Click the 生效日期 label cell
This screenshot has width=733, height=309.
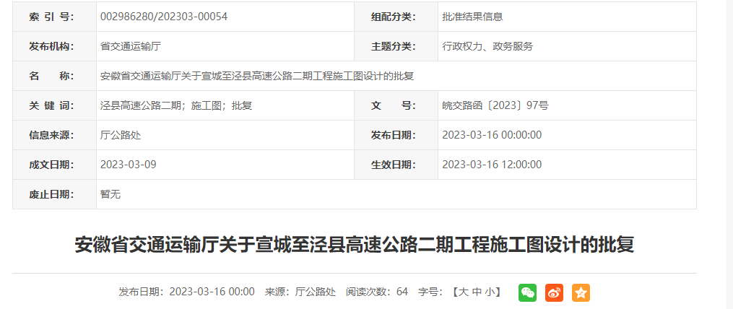[396, 165]
